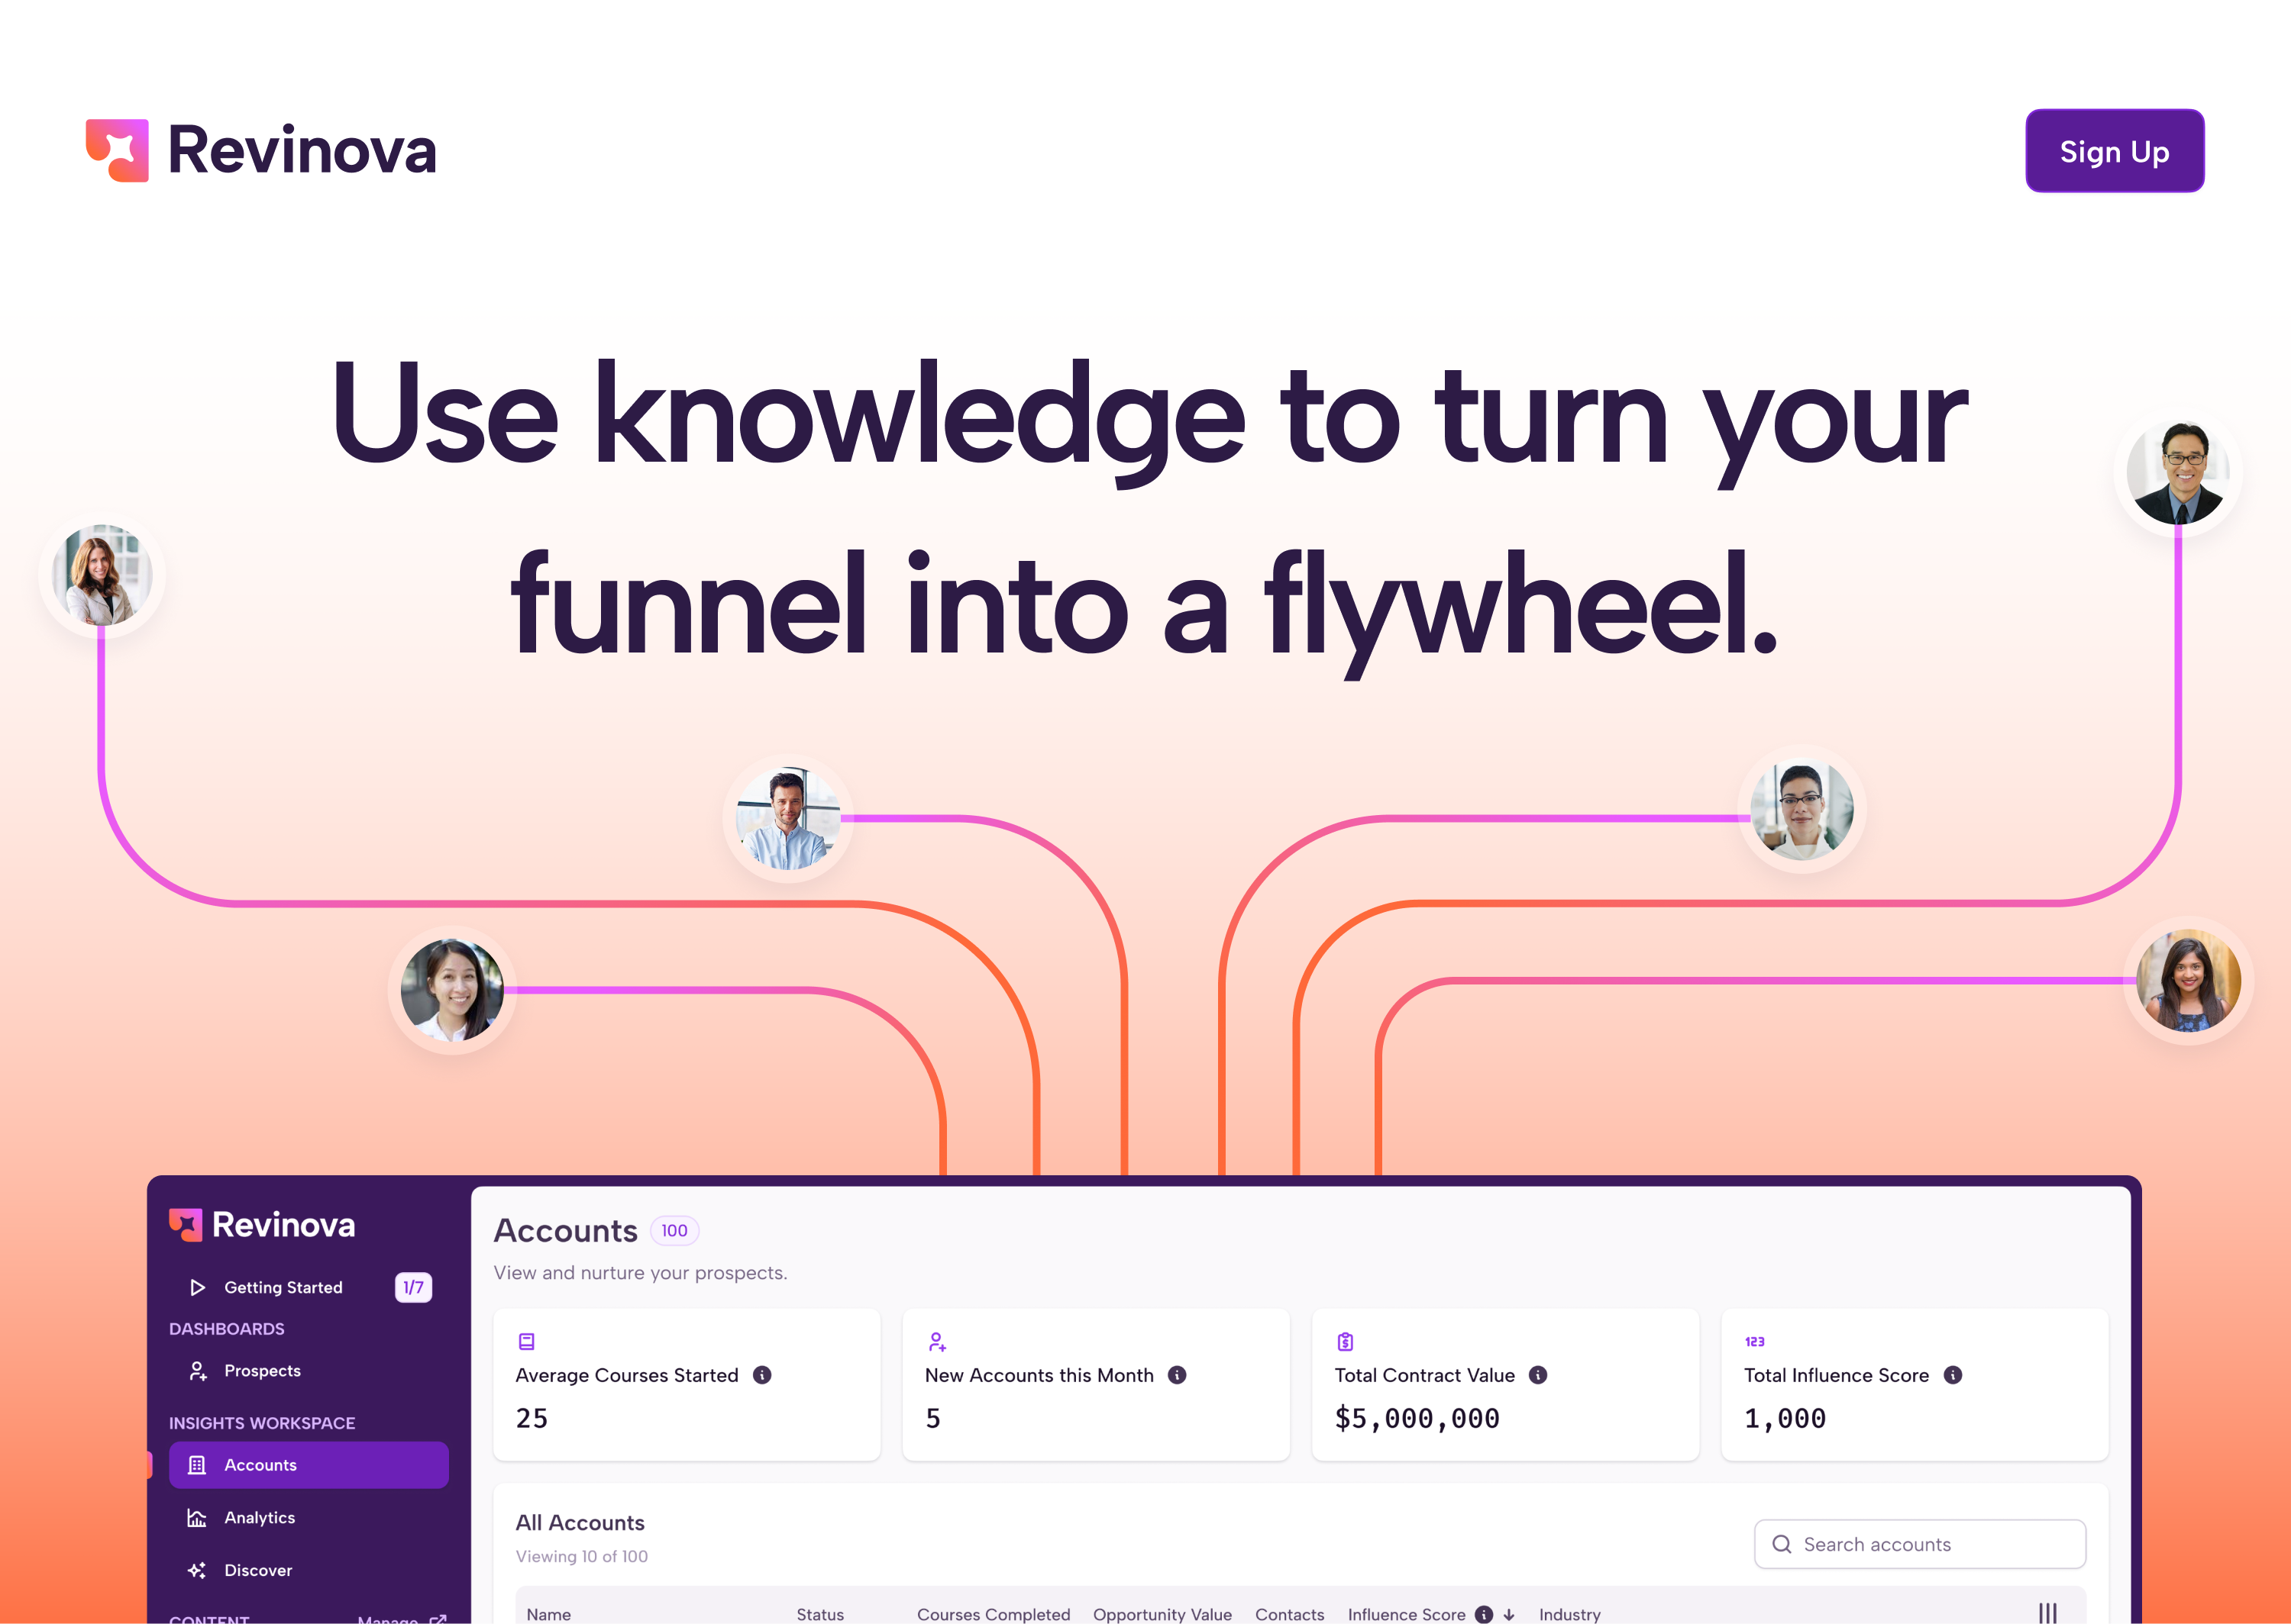Click the "INSIGHTS WORKSPACE" sidebar section label

click(x=262, y=1423)
